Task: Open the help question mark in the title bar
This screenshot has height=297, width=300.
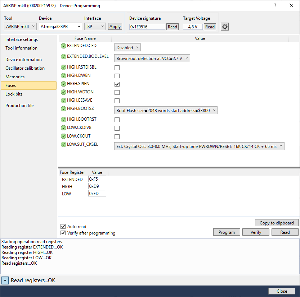Action: pyautogui.click(x=275, y=5)
